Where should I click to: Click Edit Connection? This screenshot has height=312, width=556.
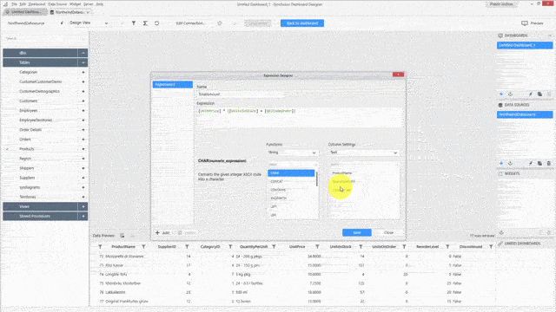click(x=190, y=23)
